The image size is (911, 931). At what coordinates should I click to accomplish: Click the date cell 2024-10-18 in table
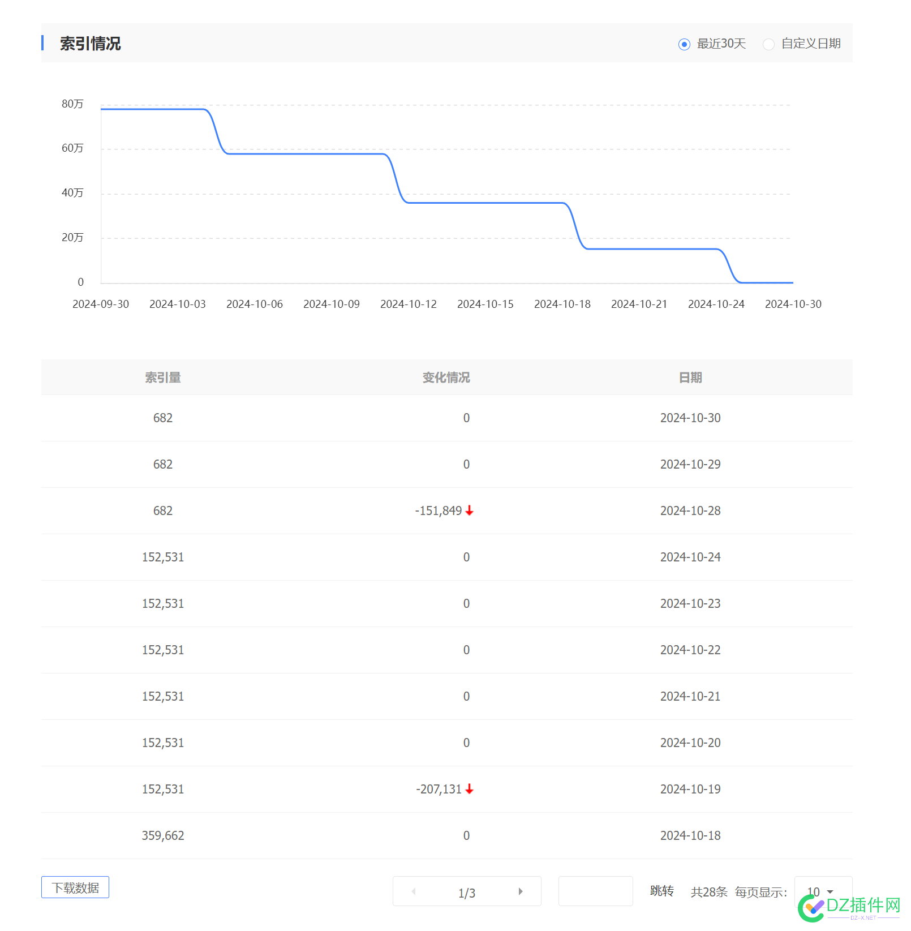coord(690,835)
